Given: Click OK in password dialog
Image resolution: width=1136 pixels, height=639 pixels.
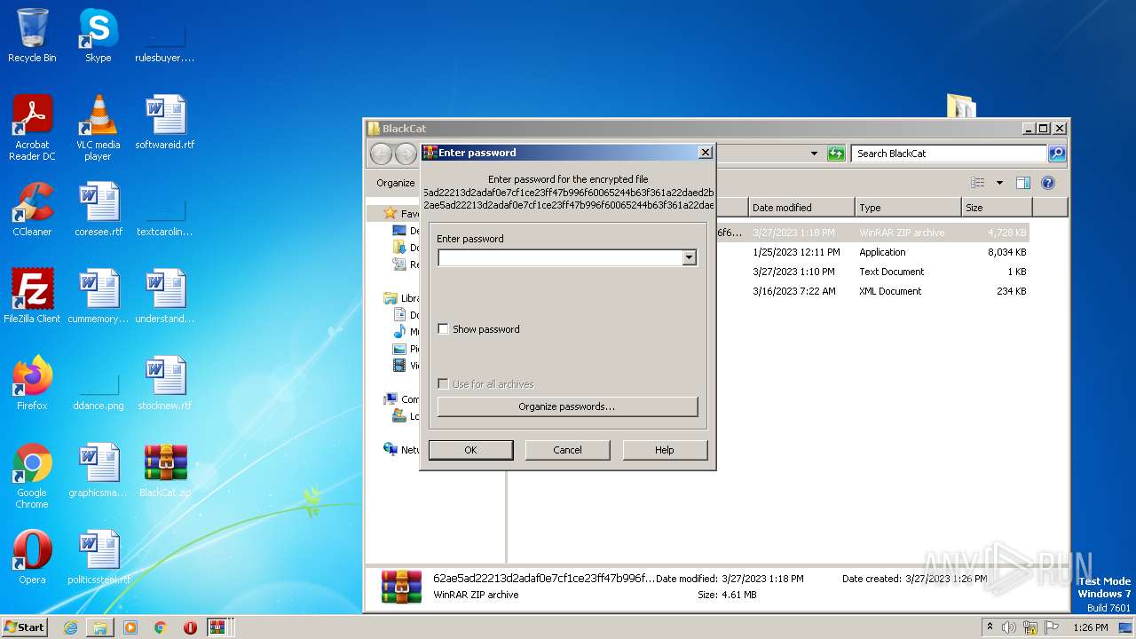Looking at the screenshot, I should (x=470, y=450).
